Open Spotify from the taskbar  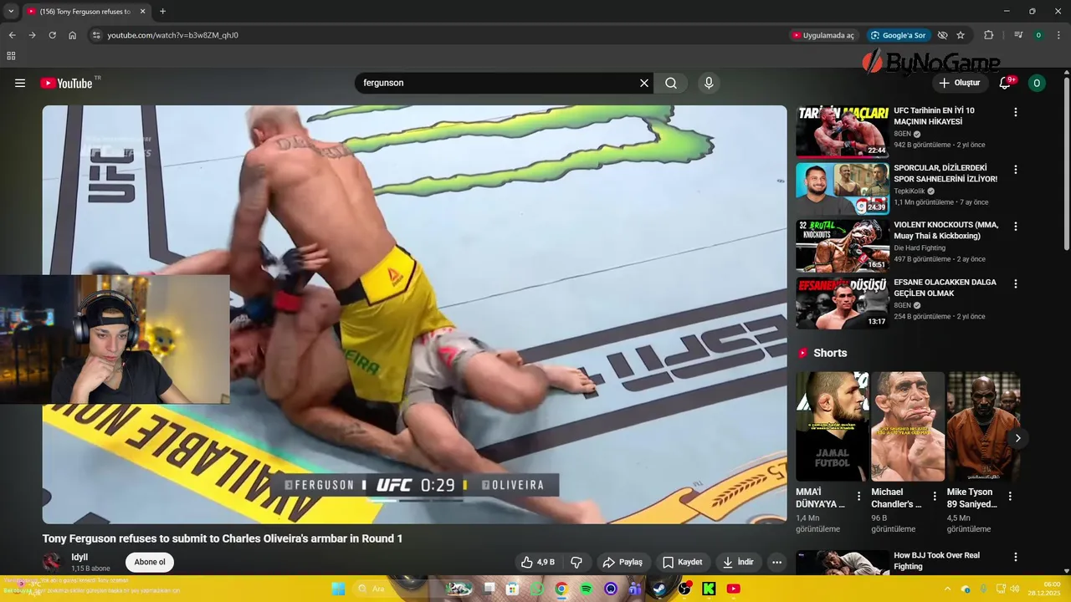pos(586,589)
